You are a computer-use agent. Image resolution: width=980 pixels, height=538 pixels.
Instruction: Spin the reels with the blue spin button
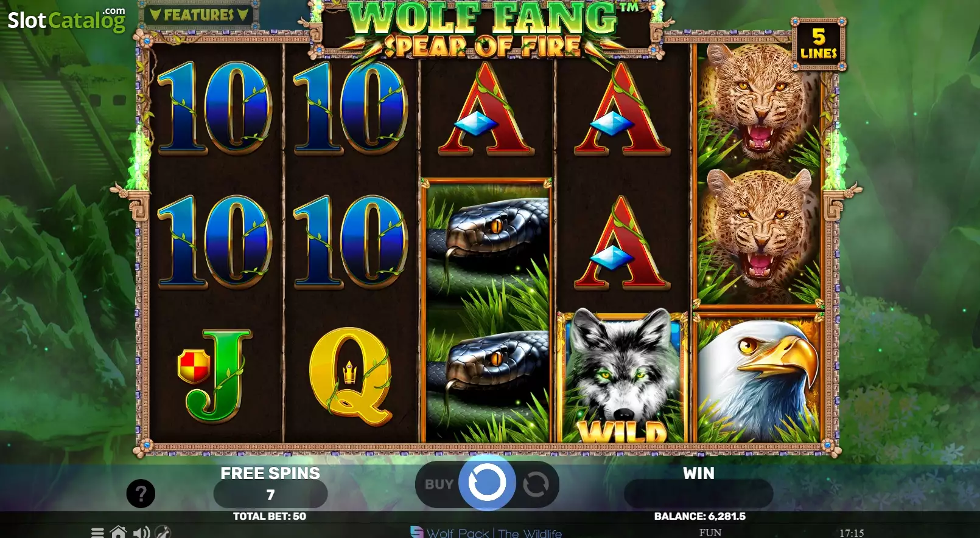(x=487, y=483)
